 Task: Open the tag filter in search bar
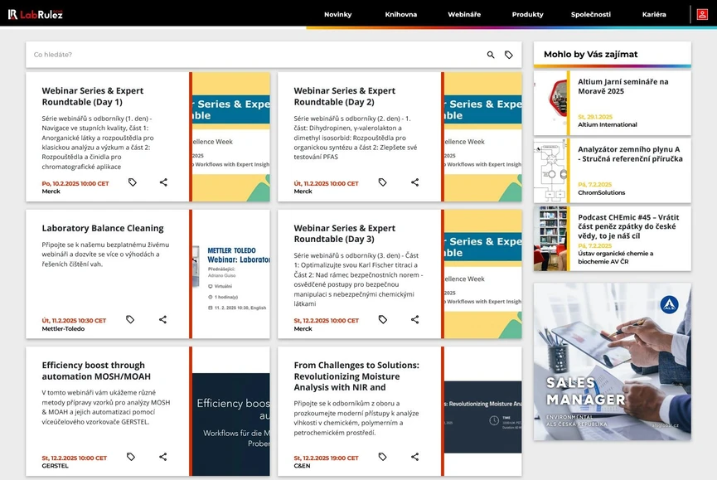pos(509,55)
